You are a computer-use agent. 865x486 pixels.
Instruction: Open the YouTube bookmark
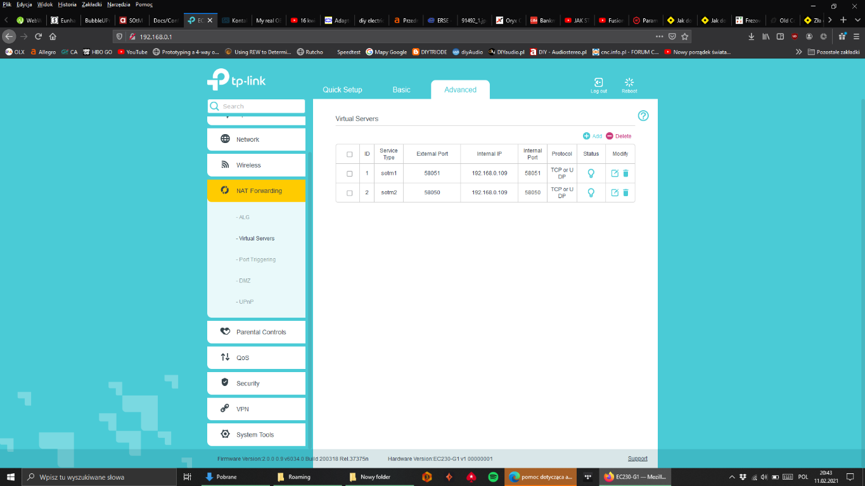coord(132,52)
